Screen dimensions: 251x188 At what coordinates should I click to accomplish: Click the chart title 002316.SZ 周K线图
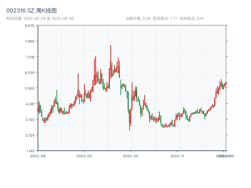coord(31,11)
